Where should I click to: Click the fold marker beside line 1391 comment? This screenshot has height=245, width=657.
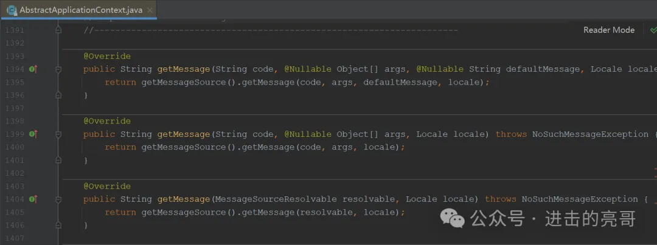pyautogui.click(x=58, y=30)
